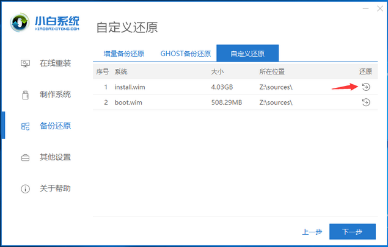Click the 4.03GB size value
388x247 pixels.
point(222,87)
